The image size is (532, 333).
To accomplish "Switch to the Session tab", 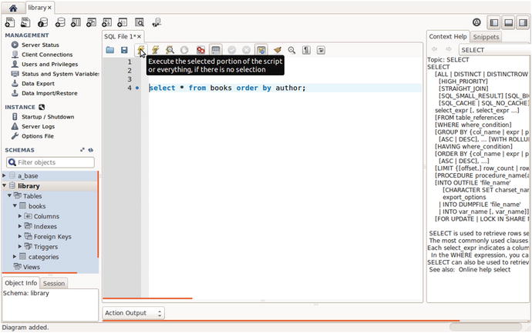I will coord(54,283).
